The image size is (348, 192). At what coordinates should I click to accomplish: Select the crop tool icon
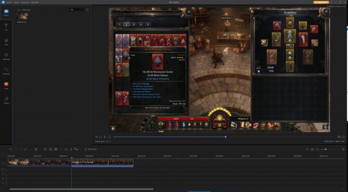point(45,149)
